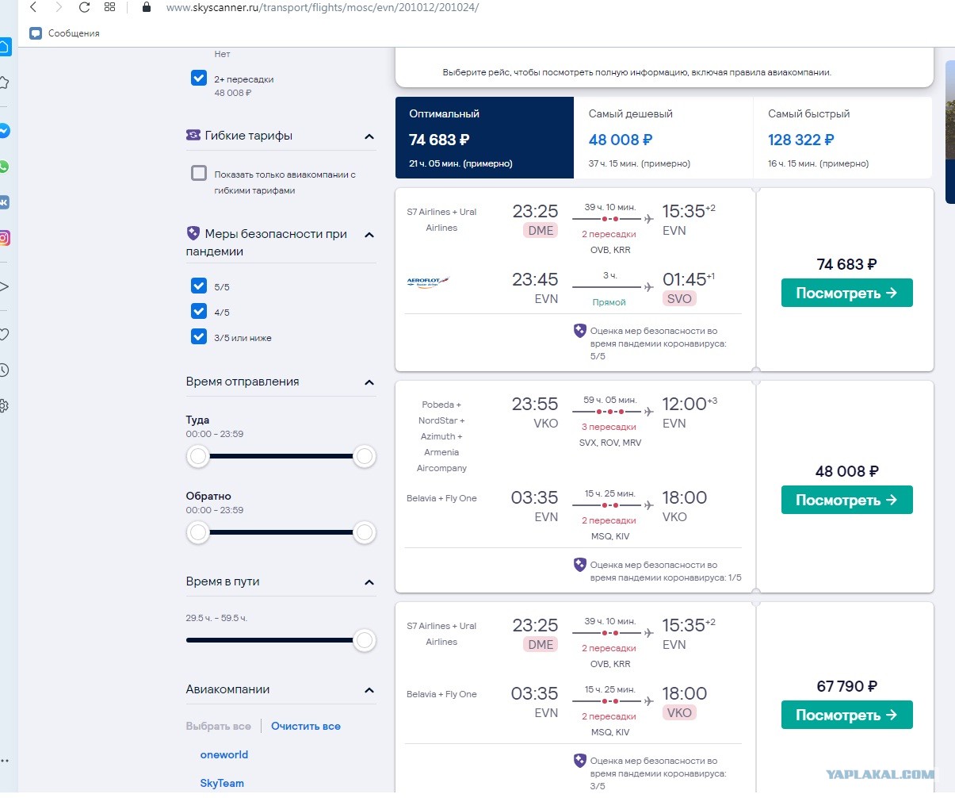Click the browser address bar URL
This screenshot has height=798, width=955.
(322, 7)
